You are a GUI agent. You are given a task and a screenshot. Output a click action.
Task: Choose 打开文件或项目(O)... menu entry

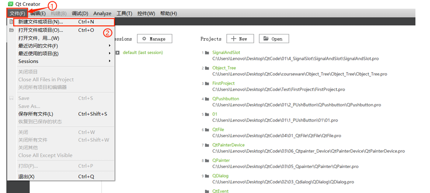click(61, 30)
